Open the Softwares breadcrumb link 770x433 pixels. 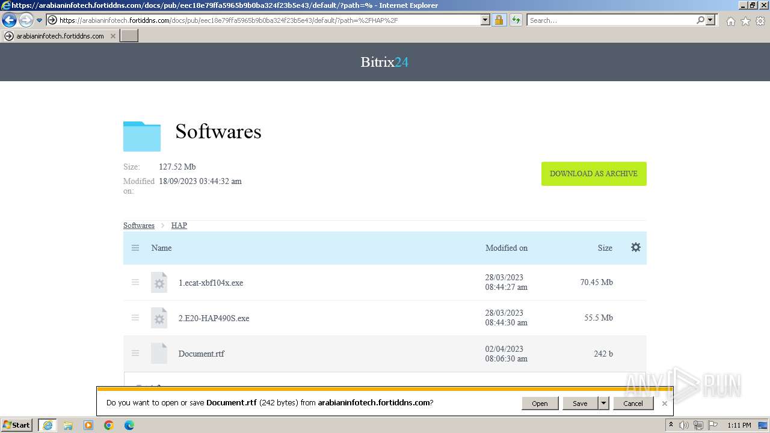tap(139, 226)
